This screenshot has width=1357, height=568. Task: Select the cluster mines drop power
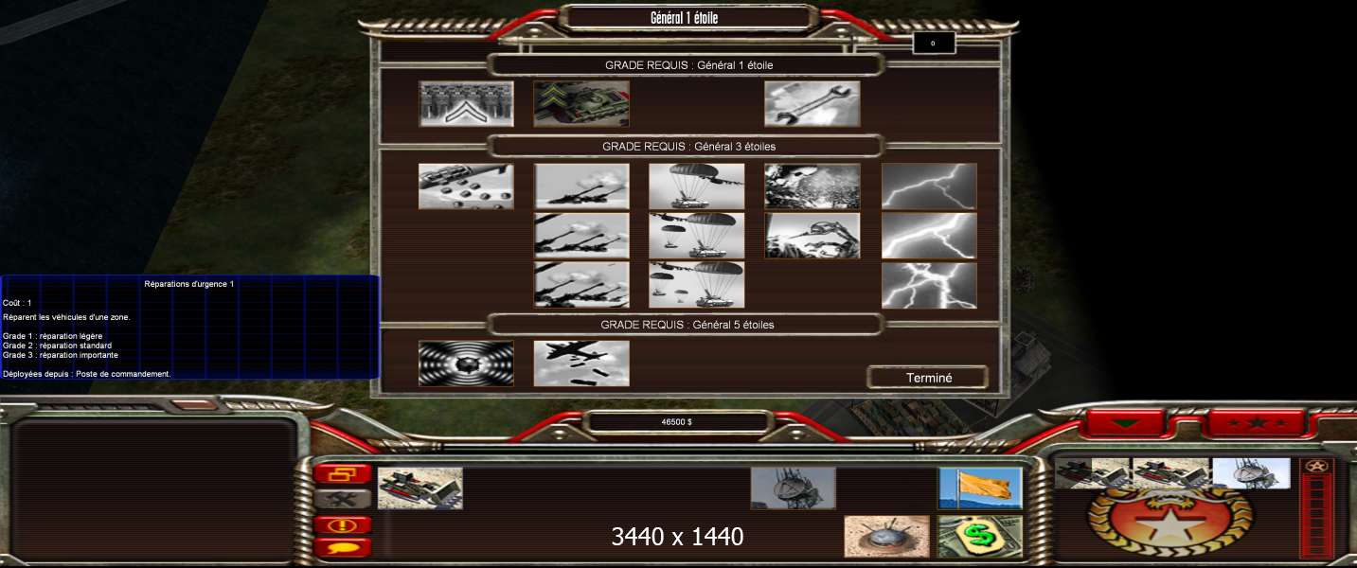pos(467,186)
